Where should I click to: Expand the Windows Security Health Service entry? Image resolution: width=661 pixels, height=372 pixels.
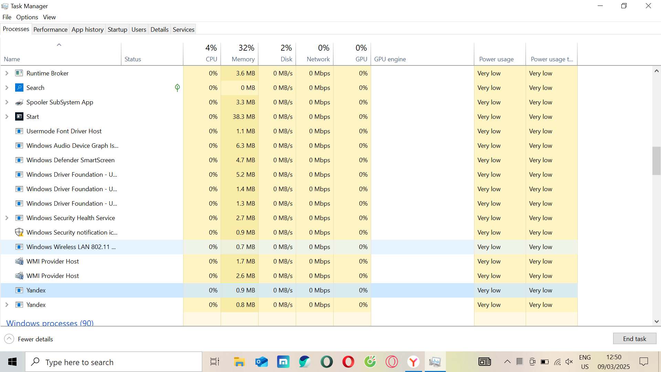click(x=7, y=218)
